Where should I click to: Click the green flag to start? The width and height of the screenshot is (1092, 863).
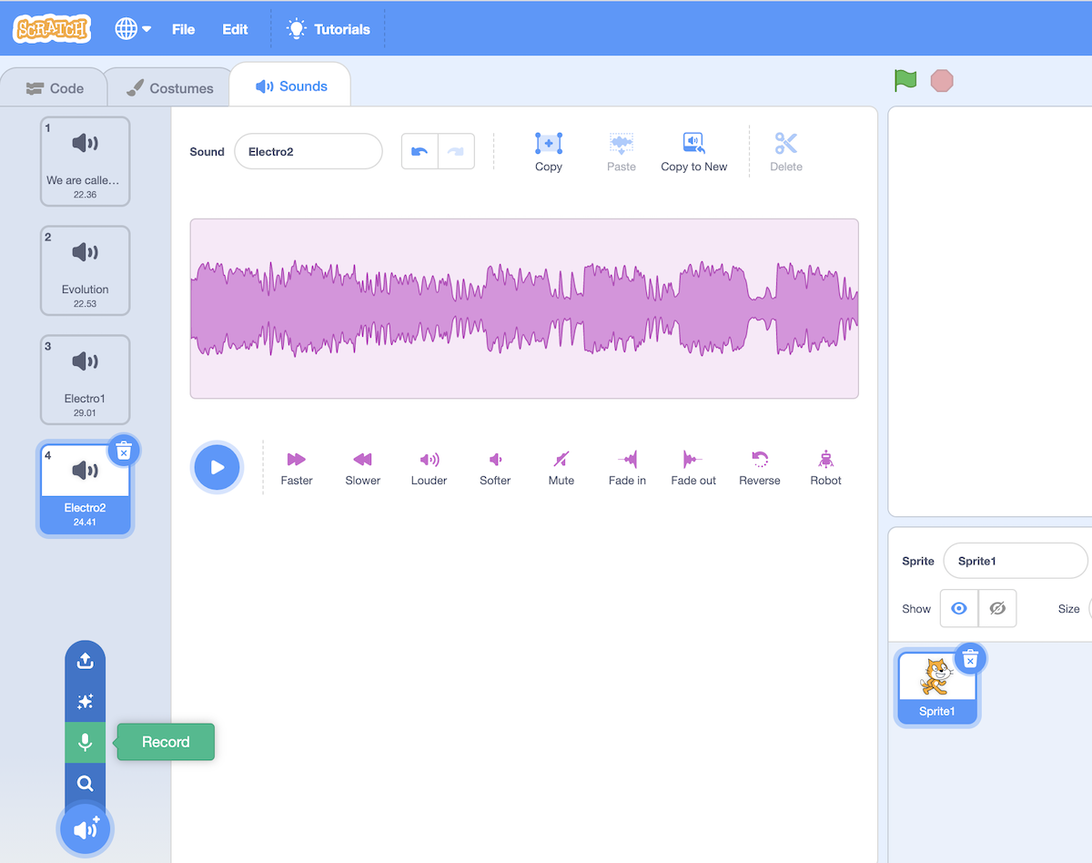pos(905,81)
